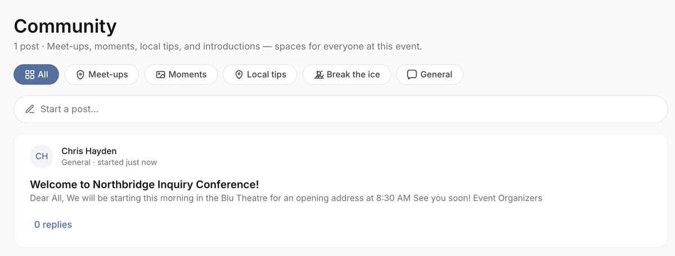Select the All filter tab
Image resolution: width=675 pixels, height=256 pixels.
pos(37,74)
